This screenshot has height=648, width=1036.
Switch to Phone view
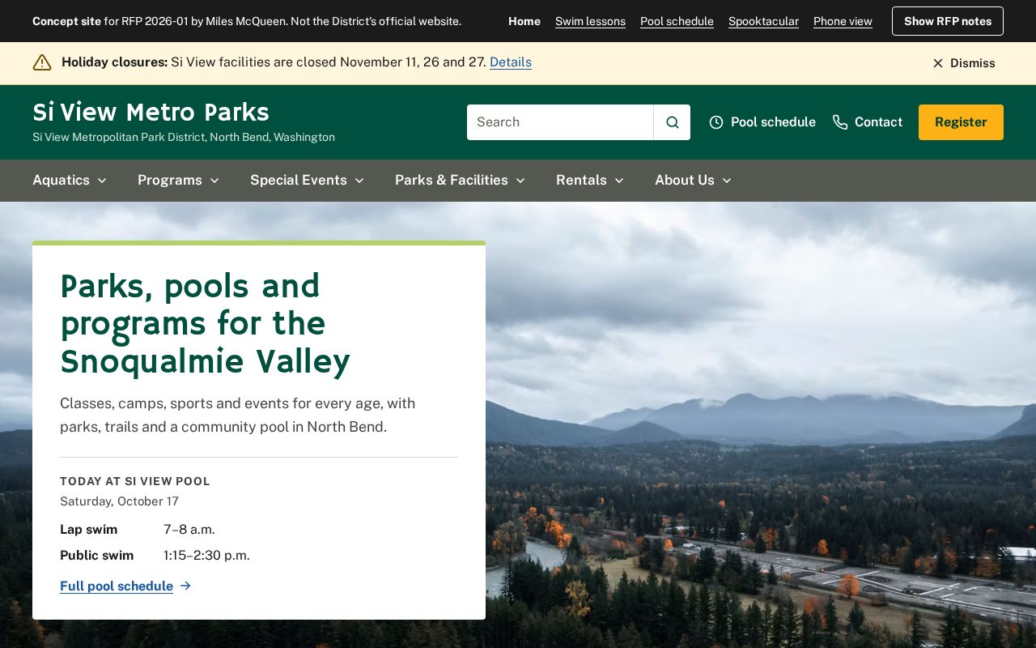click(843, 21)
